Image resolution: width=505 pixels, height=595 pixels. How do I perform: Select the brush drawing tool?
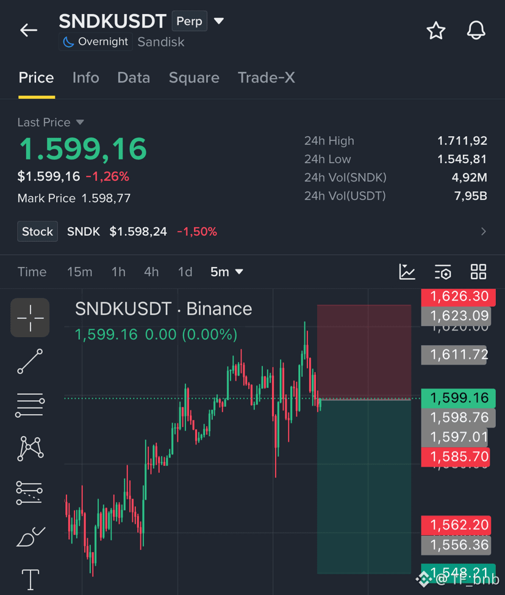point(30,536)
